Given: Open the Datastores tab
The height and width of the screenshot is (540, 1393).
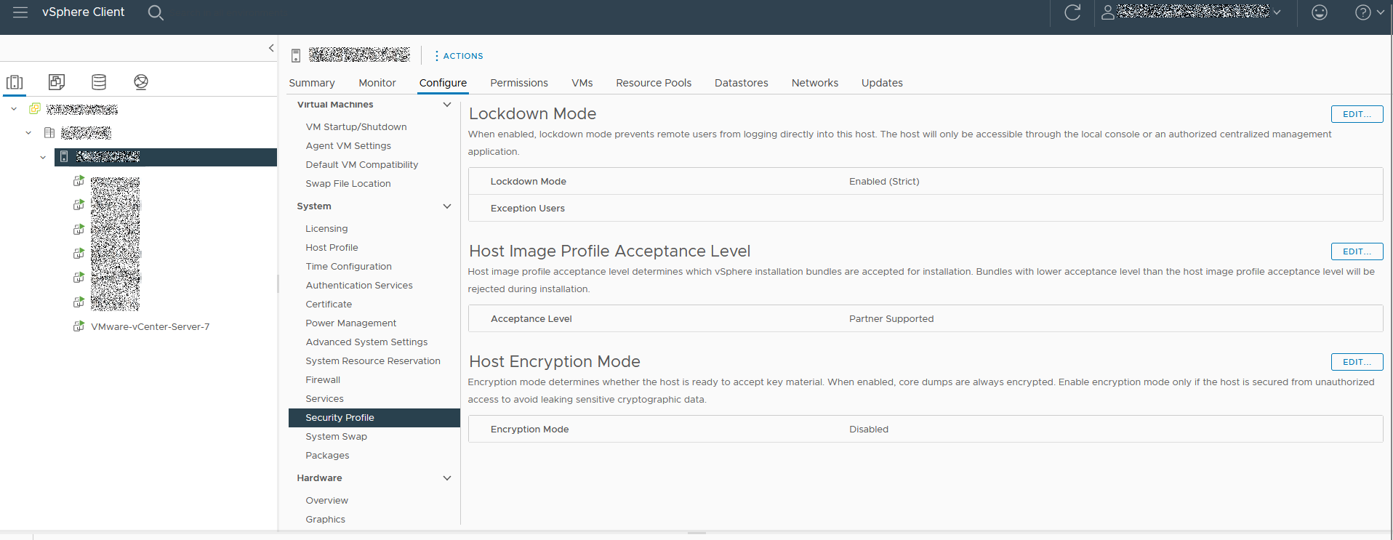Looking at the screenshot, I should [741, 83].
